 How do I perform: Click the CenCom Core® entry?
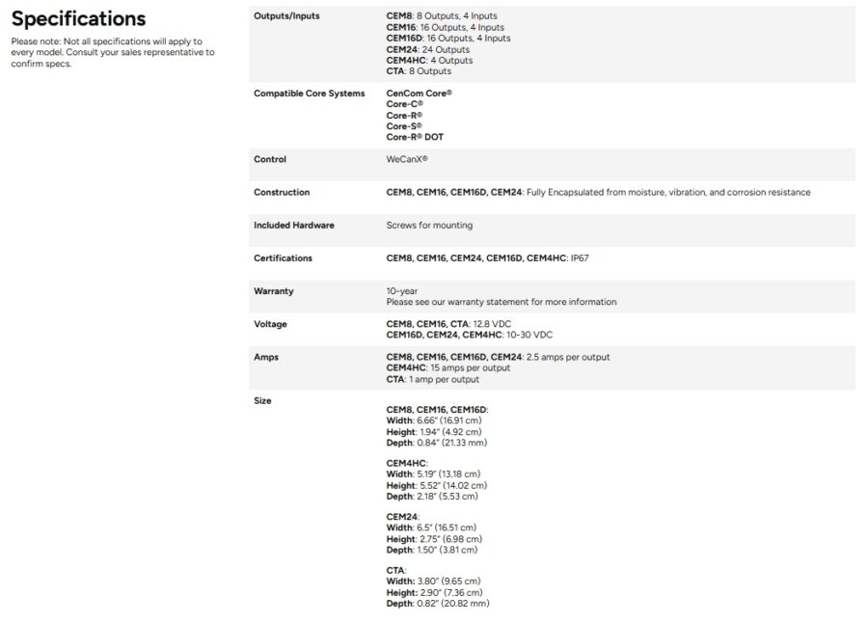pos(419,94)
